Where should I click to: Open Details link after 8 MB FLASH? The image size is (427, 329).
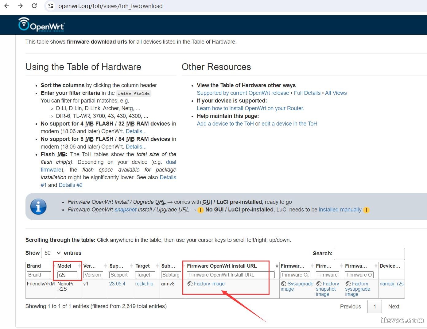pos(136,147)
